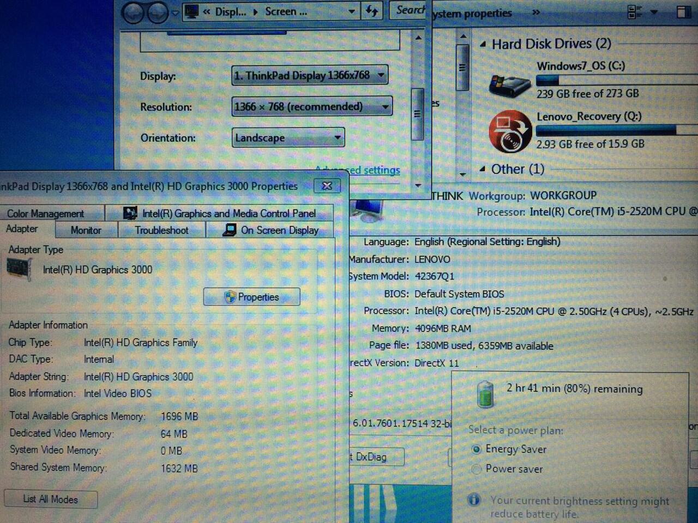Change Explorer view icon
The width and height of the screenshot is (698, 523).
[635, 12]
